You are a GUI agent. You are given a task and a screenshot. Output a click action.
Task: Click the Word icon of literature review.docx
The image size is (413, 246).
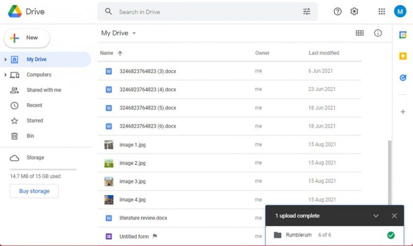108,218
